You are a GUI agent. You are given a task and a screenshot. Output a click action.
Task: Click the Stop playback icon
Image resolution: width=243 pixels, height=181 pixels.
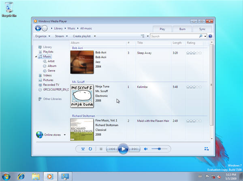click(101, 149)
